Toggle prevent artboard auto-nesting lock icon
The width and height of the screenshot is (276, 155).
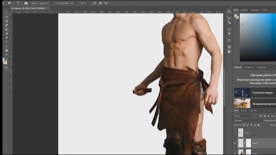(x=255, y=125)
